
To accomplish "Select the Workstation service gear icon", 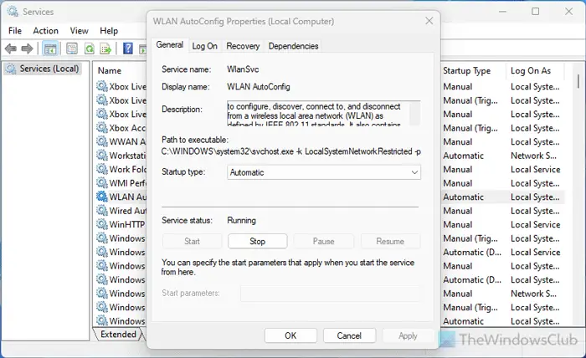I will (x=101, y=156).
